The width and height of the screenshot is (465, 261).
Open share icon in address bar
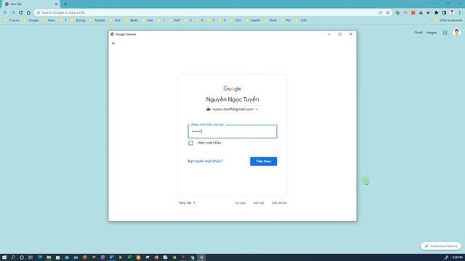coord(380,13)
